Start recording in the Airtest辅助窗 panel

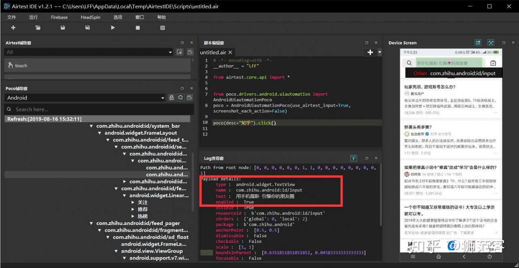[x=189, y=52]
